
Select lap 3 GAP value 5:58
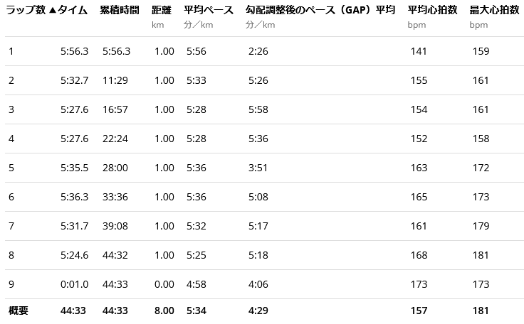tap(258, 109)
